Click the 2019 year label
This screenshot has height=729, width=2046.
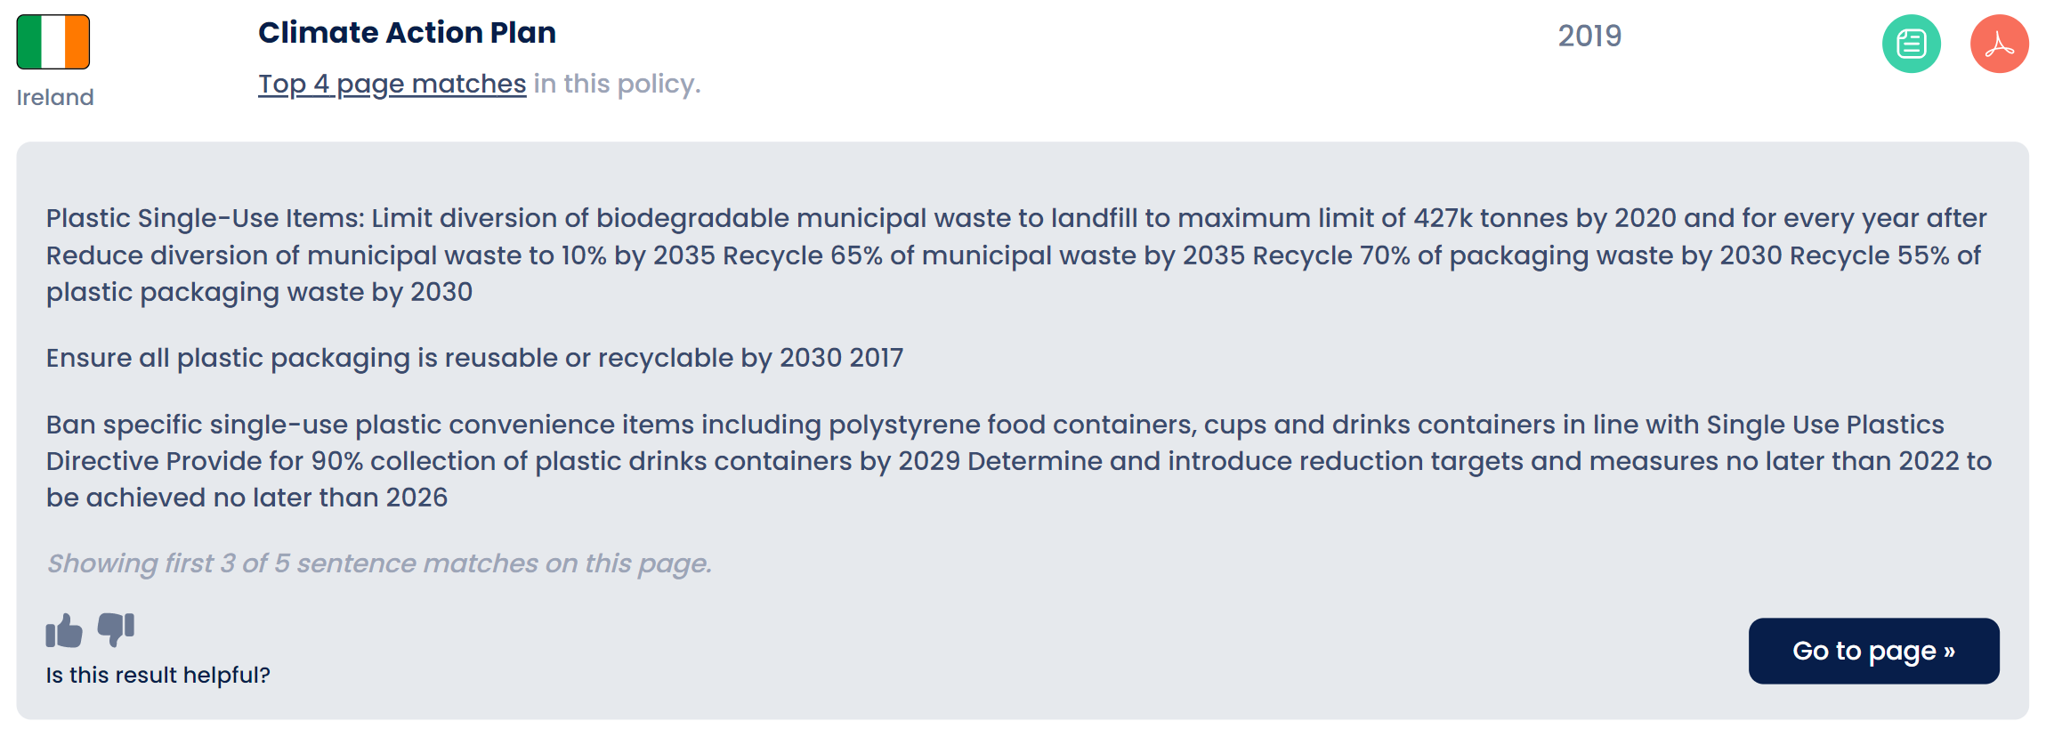click(1589, 36)
